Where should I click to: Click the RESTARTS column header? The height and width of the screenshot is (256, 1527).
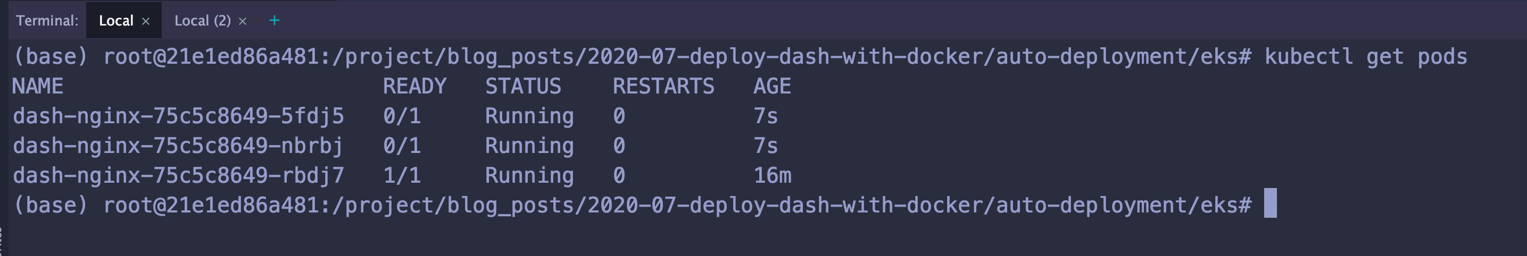[663, 87]
